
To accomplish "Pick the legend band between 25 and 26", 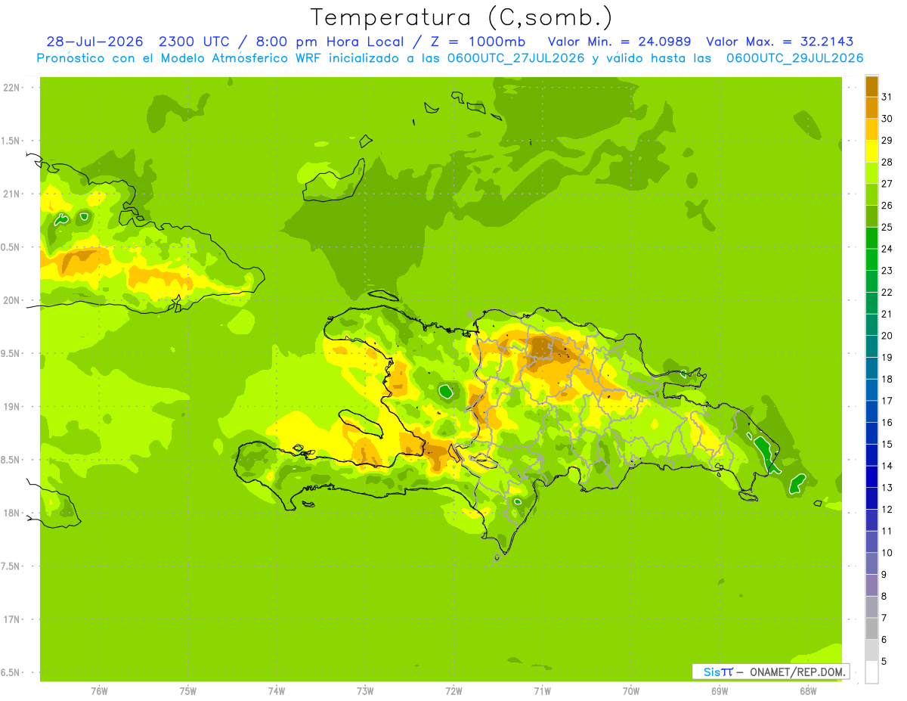I will click(871, 216).
